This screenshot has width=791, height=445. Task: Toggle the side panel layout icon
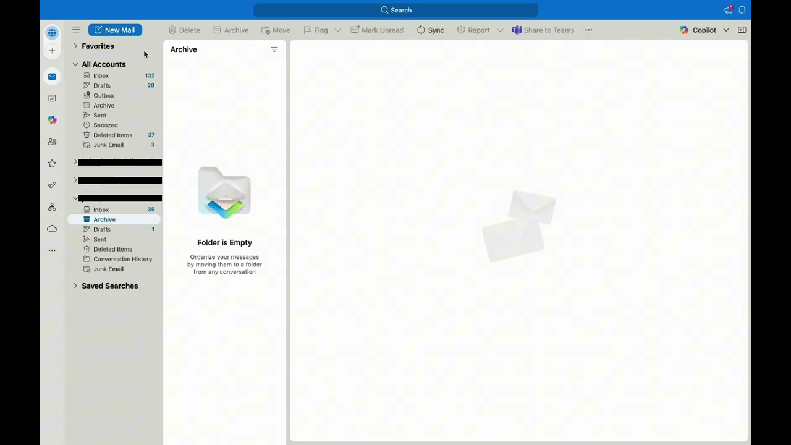(742, 30)
